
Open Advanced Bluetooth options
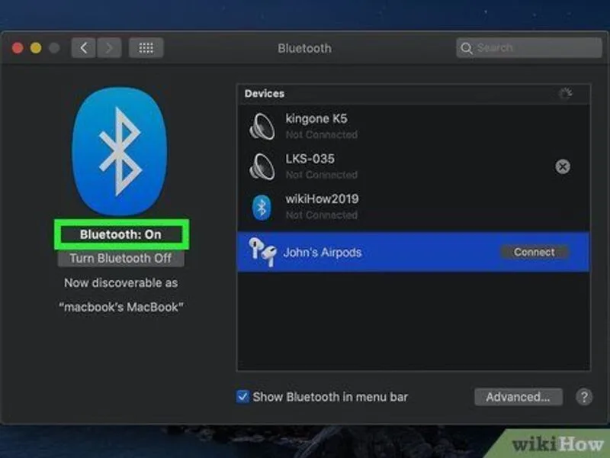pos(518,397)
